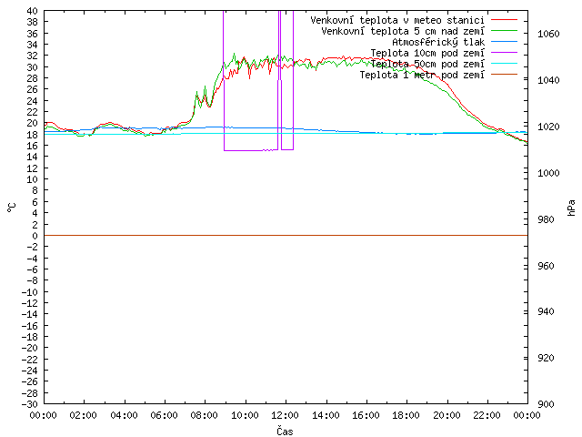Click left axis value '0'
This screenshot has height=437, width=582.
(35, 236)
